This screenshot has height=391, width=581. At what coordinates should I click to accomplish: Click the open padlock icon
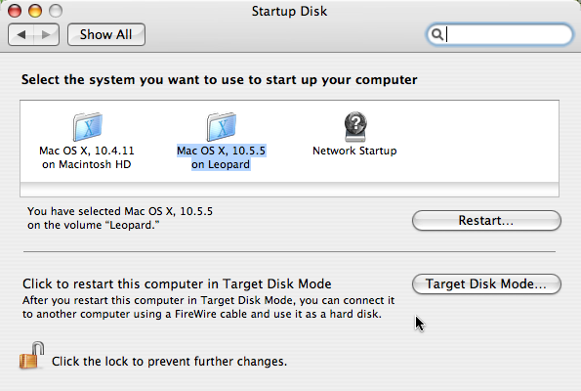(31, 356)
